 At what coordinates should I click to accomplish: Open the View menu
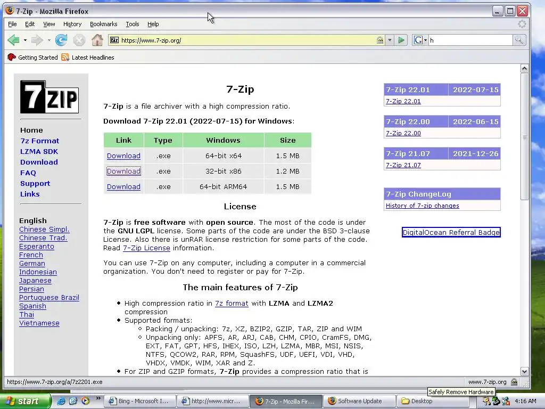(x=49, y=24)
